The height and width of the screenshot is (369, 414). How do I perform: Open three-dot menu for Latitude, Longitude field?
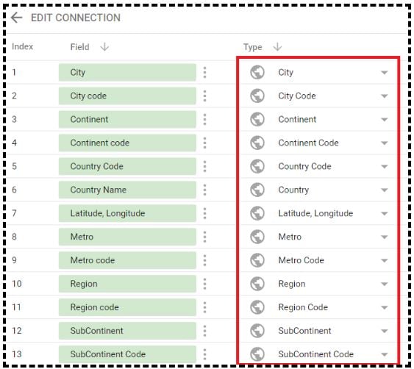(x=205, y=213)
